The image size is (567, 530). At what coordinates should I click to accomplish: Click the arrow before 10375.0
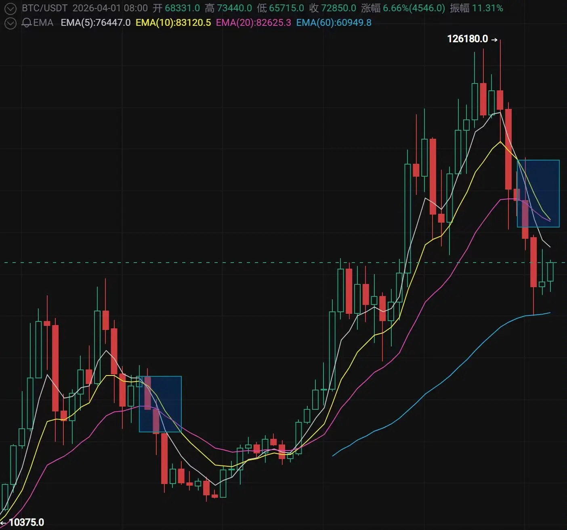[x=4, y=523]
